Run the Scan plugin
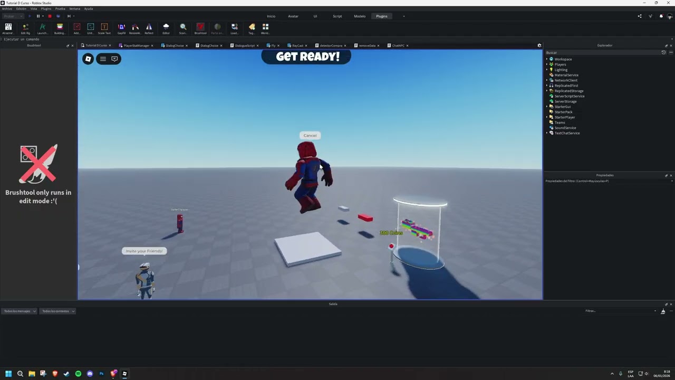Image resolution: width=675 pixels, height=380 pixels. click(183, 28)
